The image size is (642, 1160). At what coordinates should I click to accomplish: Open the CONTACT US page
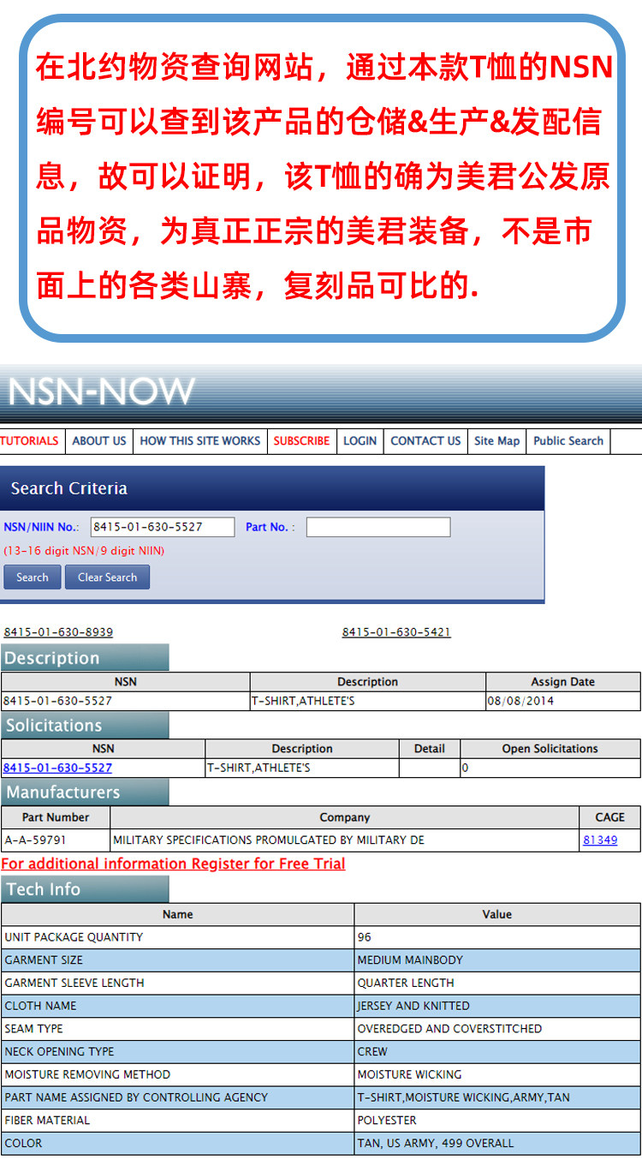tap(425, 441)
